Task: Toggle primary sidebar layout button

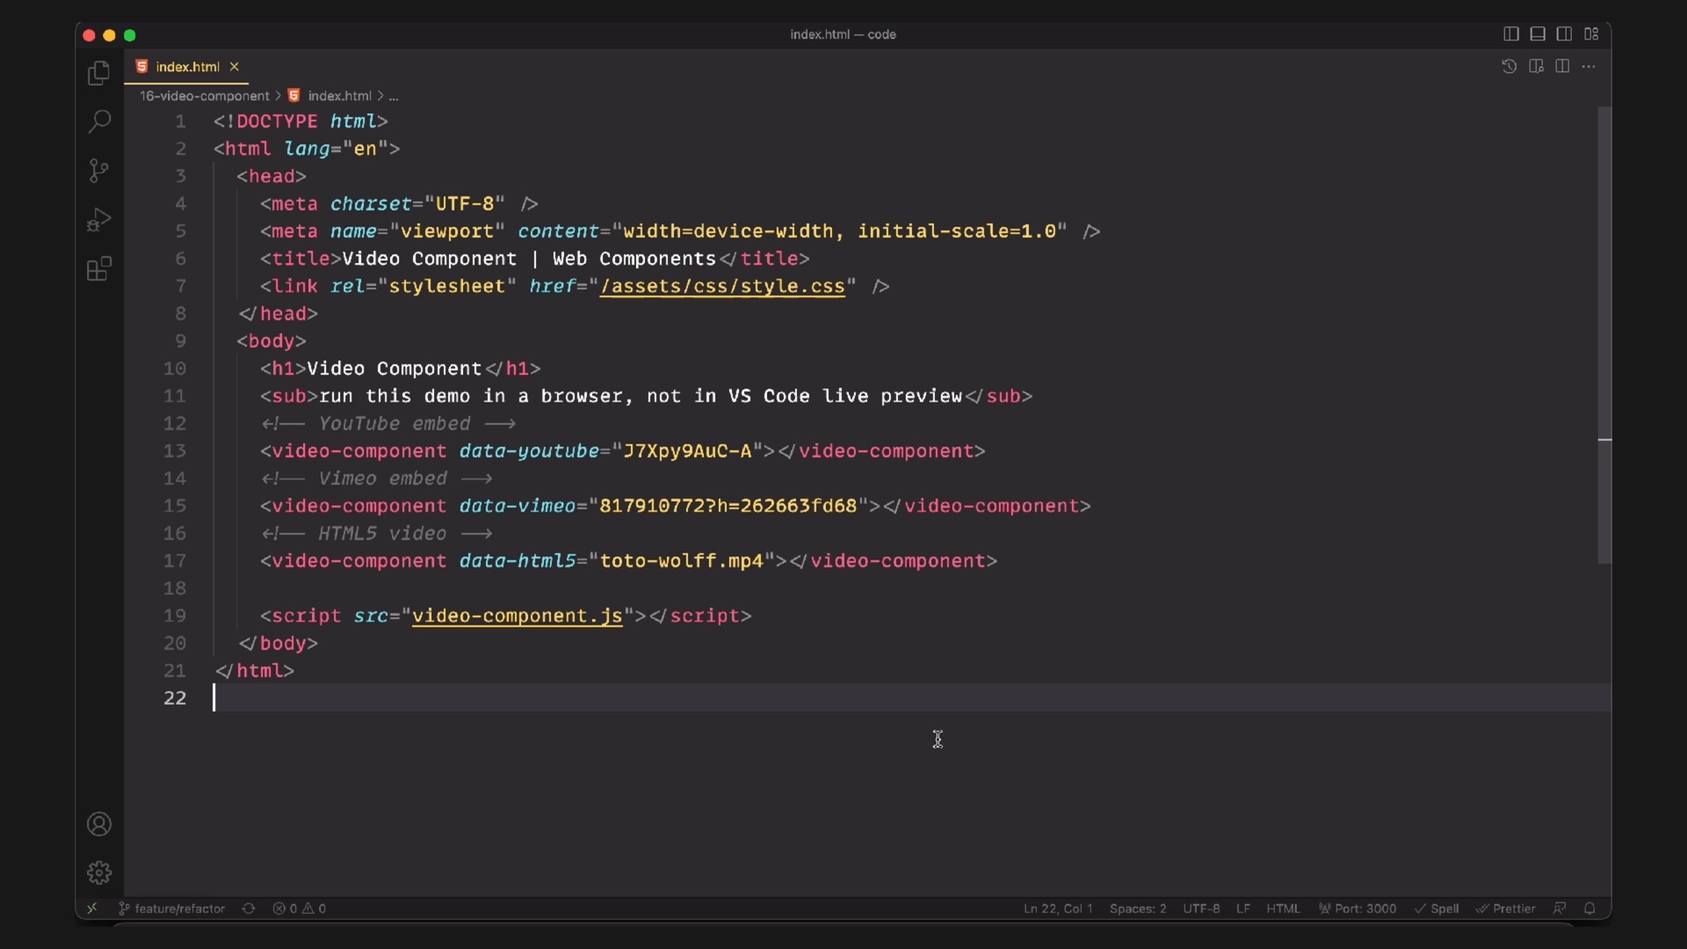Action: [x=1511, y=34]
